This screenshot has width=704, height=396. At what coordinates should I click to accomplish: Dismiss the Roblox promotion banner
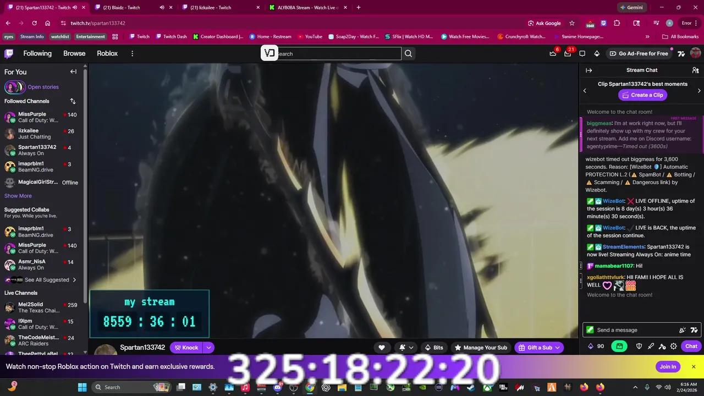(x=694, y=367)
